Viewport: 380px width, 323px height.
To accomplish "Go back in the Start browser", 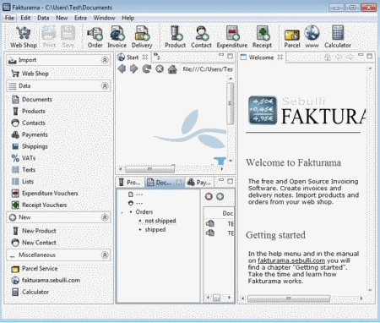I will click(122, 68).
